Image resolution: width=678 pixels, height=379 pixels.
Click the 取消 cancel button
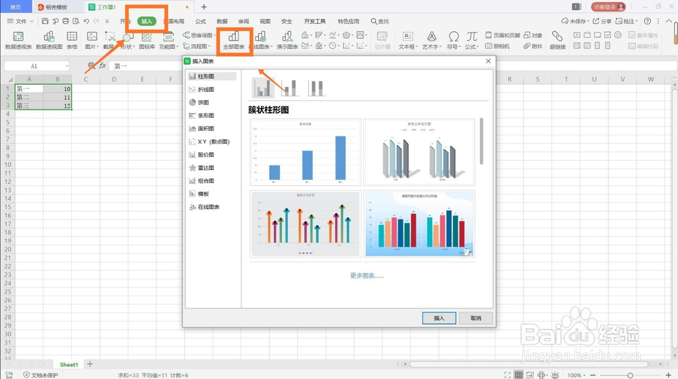click(x=476, y=318)
